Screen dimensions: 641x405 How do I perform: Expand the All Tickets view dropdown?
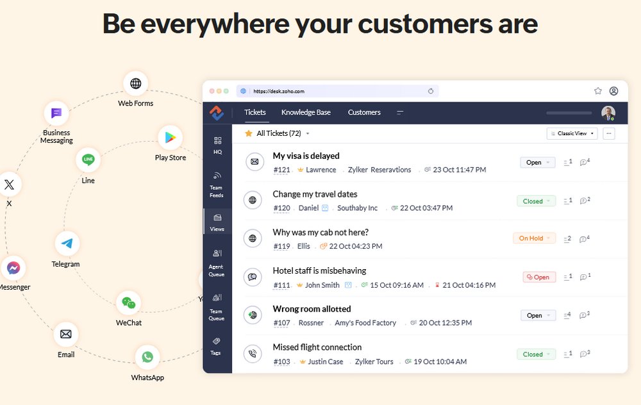pos(308,134)
